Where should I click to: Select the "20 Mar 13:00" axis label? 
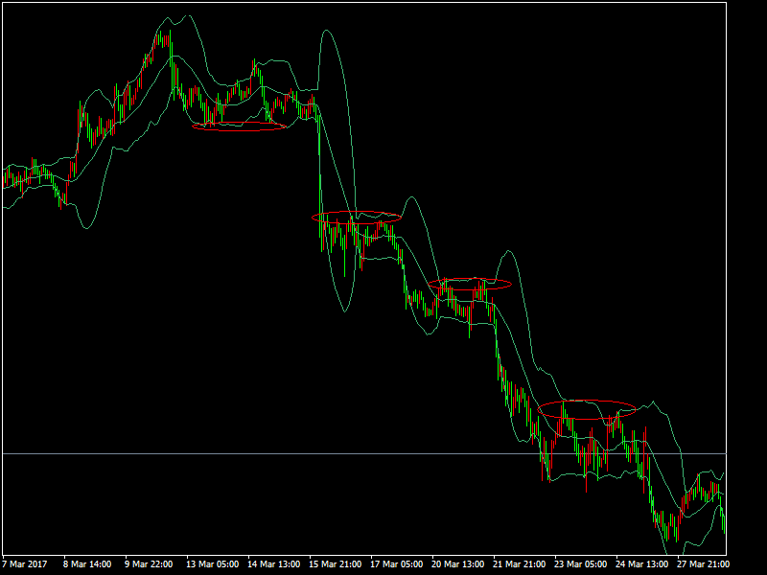click(458, 563)
